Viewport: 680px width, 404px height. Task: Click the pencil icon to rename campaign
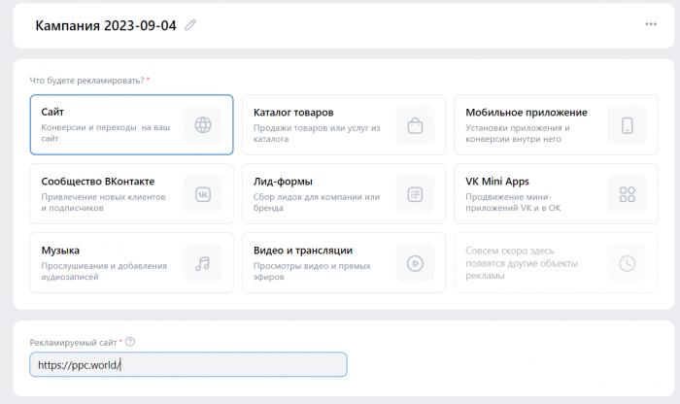click(x=190, y=25)
